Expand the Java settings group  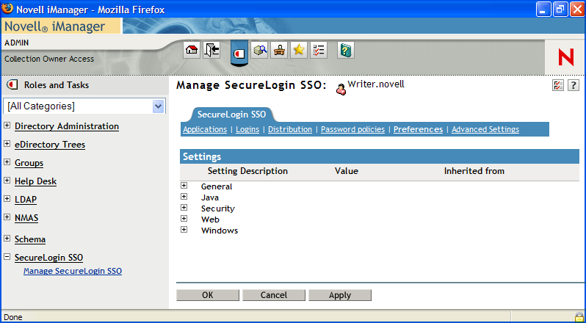(184, 197)
